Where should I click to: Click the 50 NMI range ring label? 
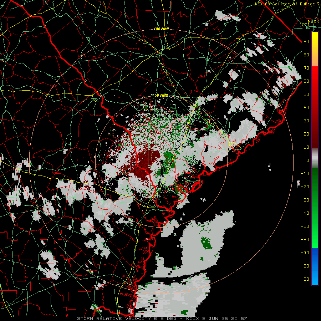[161, 95]
